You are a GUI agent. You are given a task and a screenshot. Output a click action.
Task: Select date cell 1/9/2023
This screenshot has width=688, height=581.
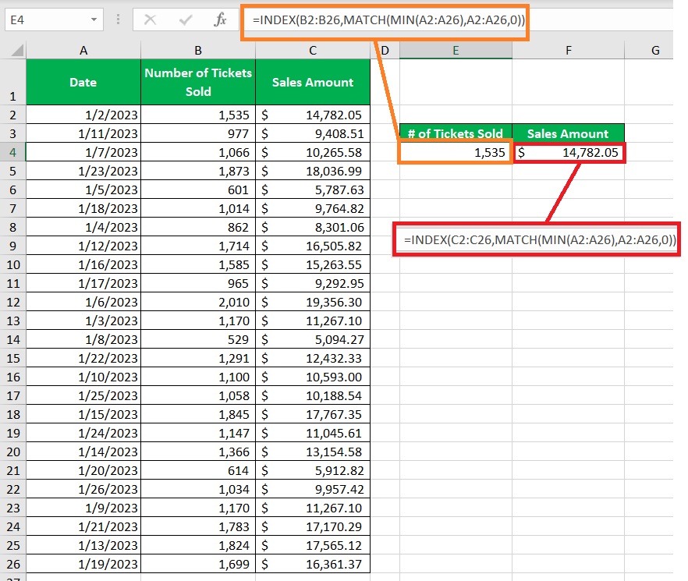pyautogui.click(x=83, y=508)
